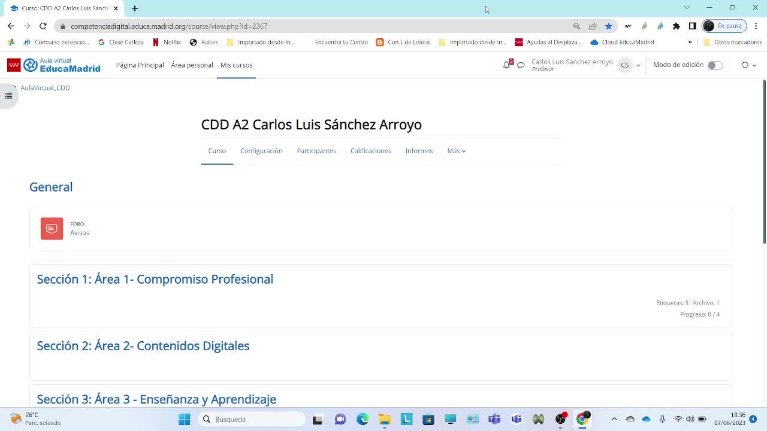
Task: Open Microsoft Store from the taskbar
Action: click(428, 419)
